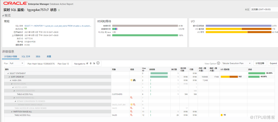Image resolution: width=278 pixels, height=122 pixels.
Task: Click the info icon beside View Option
Action: point(219,63)
